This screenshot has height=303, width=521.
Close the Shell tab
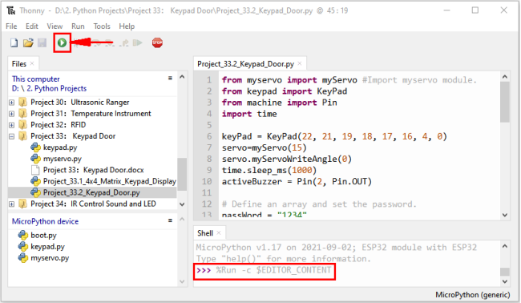(x=219, y=233)
